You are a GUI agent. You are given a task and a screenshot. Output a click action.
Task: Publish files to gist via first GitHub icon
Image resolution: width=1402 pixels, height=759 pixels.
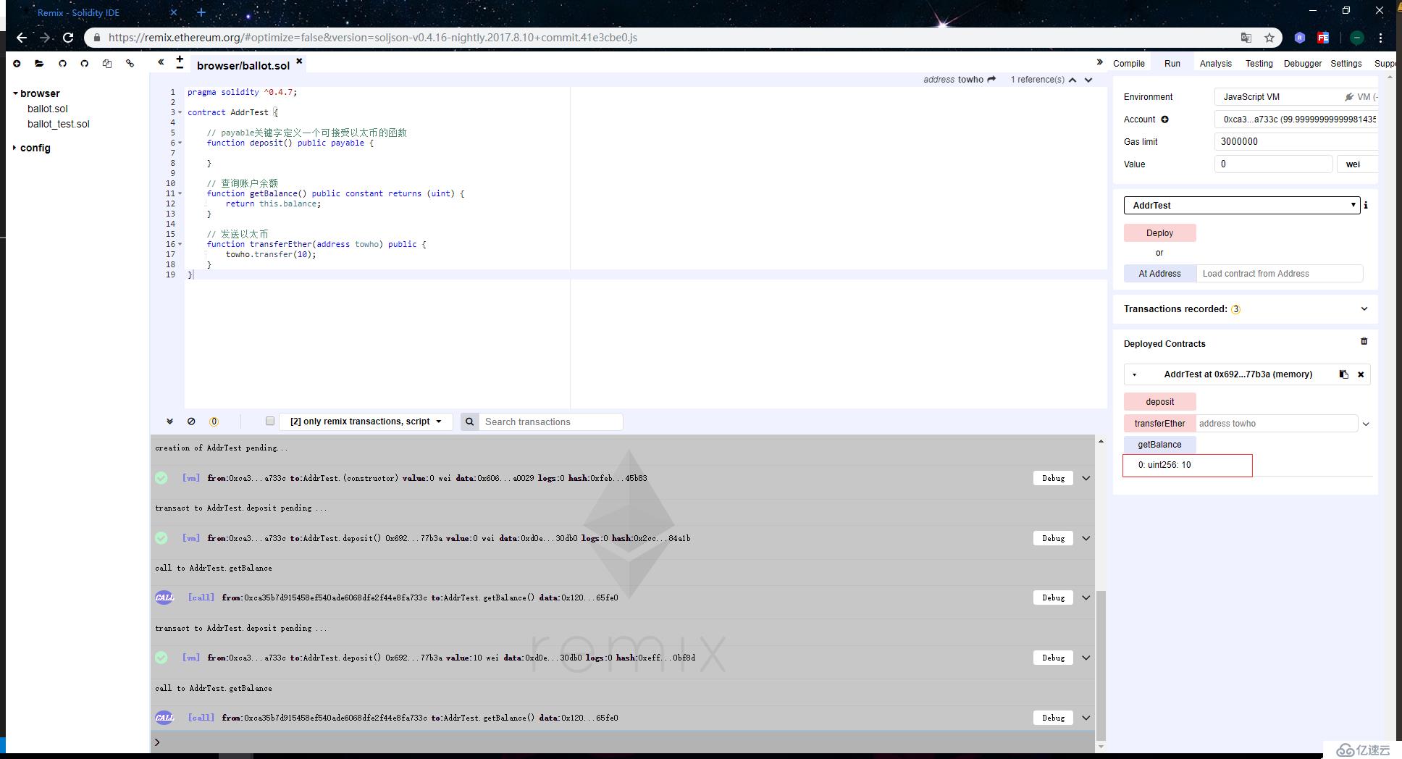(x=62, y=64)
